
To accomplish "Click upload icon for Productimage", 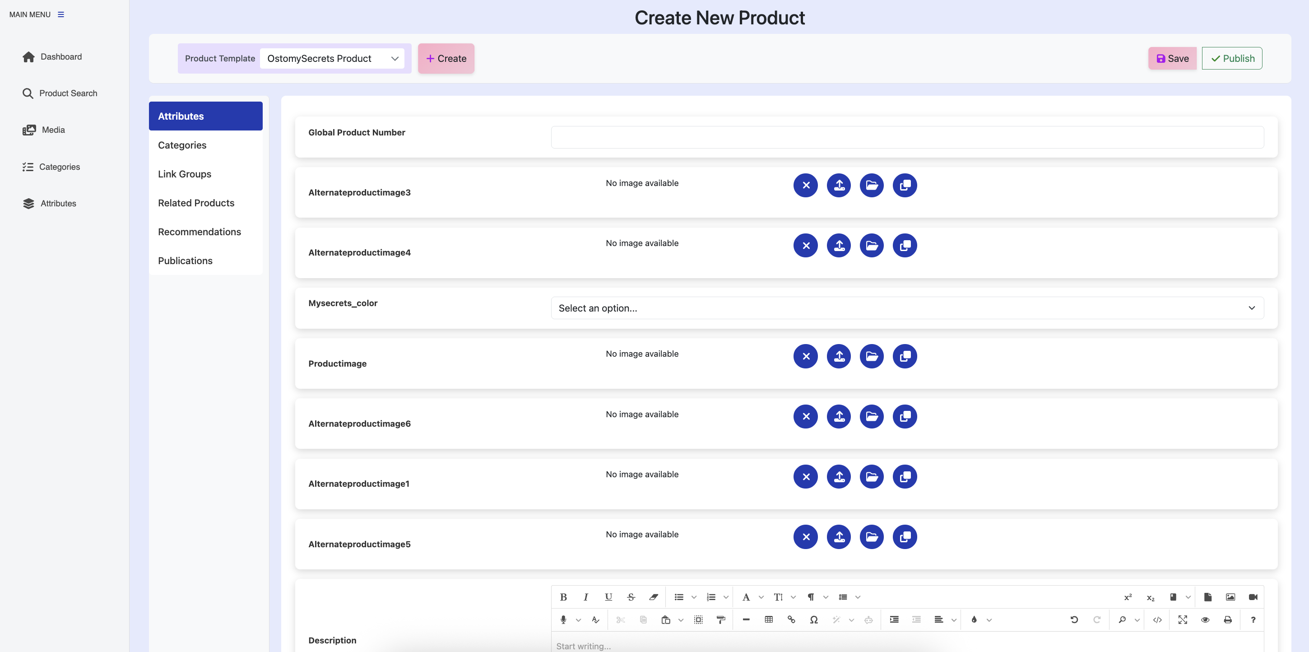I will pyautogui.click(x=839, y=356).
